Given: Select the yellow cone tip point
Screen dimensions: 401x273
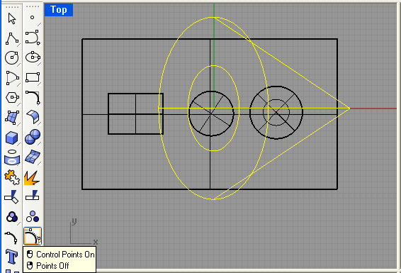Looking at the screenshot, I should pos(349,108).
